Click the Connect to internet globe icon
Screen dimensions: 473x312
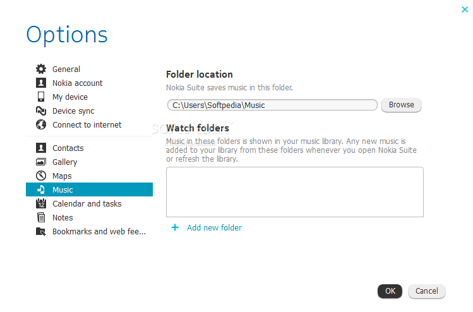[x=41, y=124]
